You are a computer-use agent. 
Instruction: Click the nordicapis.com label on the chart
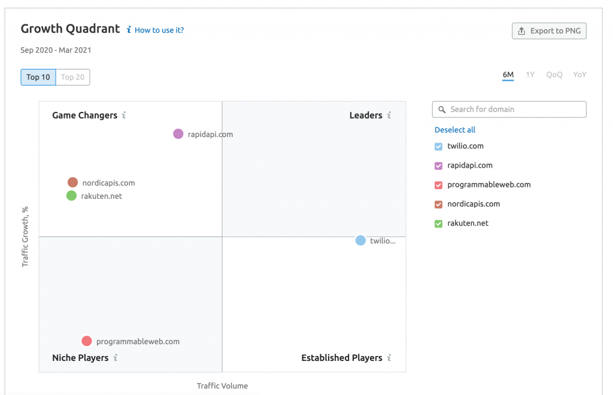point(109,183)
